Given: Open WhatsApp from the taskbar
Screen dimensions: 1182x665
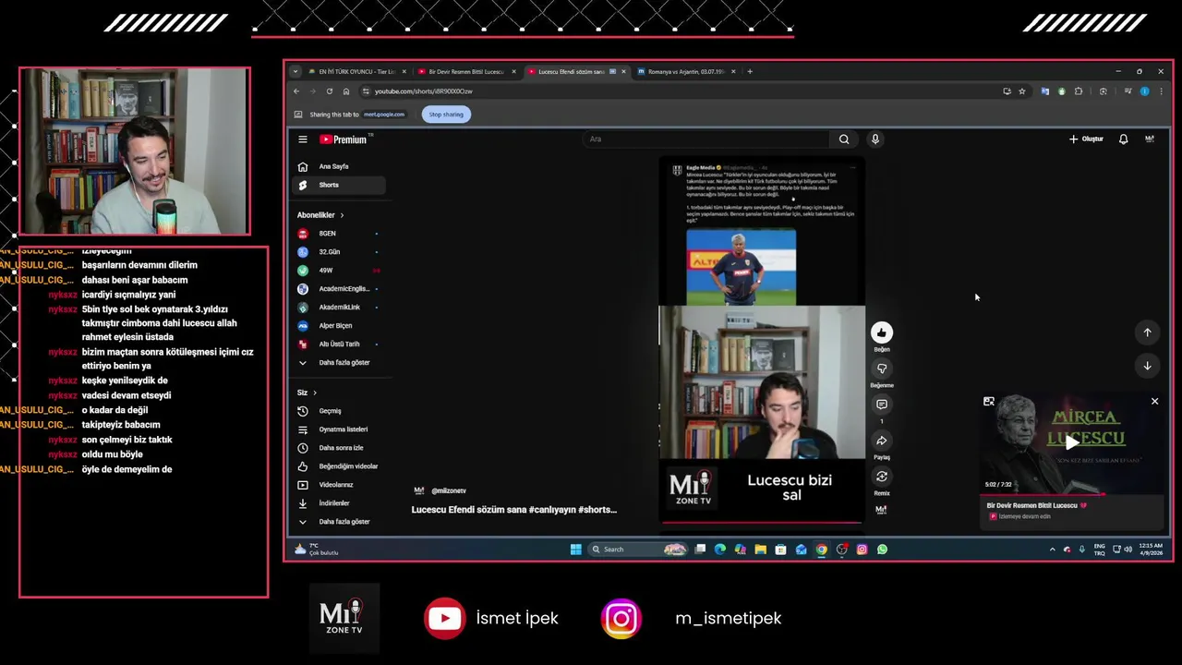Looking at the screenshot, I should click(882, 550).
